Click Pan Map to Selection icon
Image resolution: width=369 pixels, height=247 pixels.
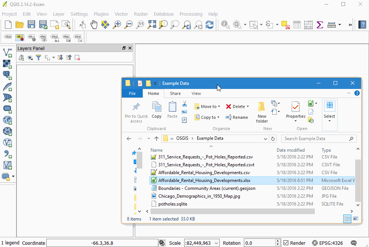tap(105, 25)
